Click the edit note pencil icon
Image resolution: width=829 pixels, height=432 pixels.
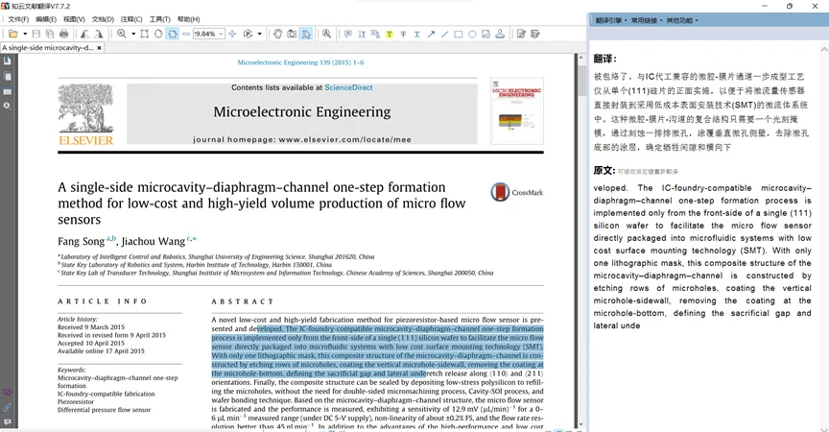tap(521, 34)
